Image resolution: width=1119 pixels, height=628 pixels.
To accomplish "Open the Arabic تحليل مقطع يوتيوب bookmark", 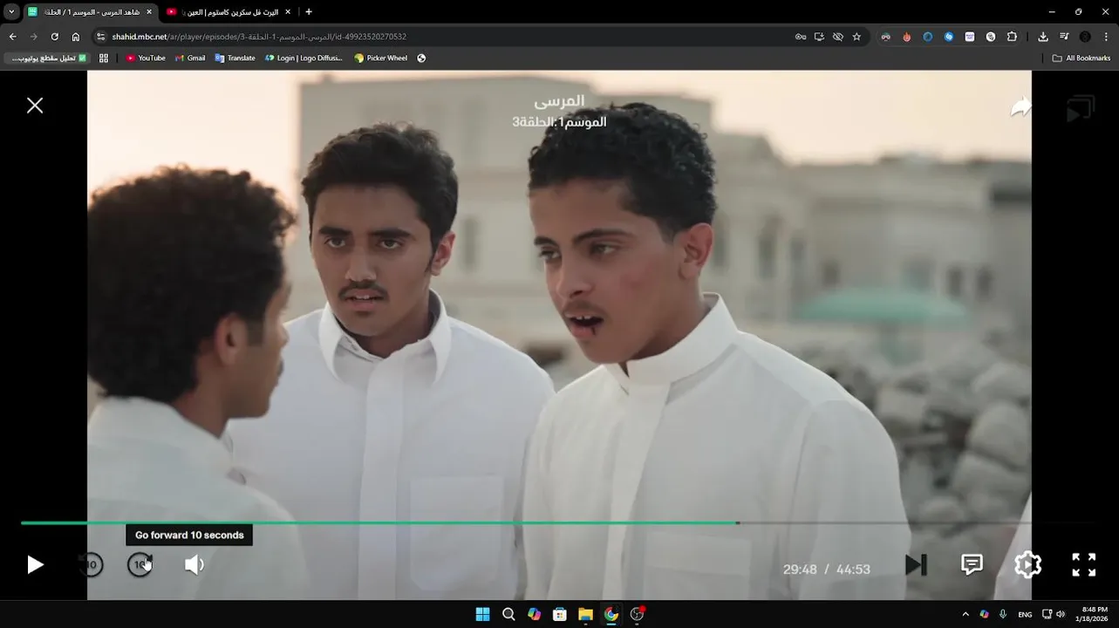I will coord(49,58).
